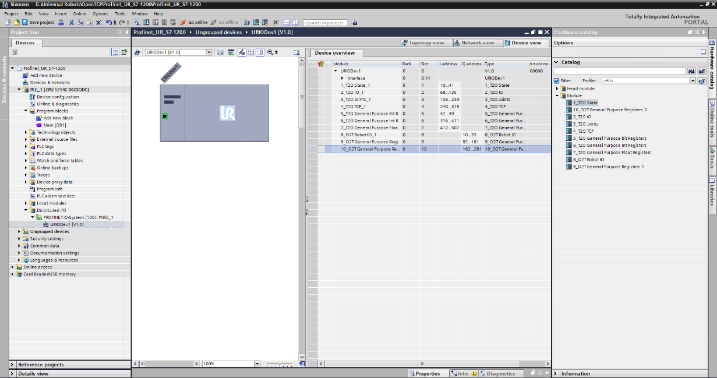Image resolution: width=717 pixels, height=378 pixels.
Task: Select 3_T2O Joints in the catalog
Action: click(585, 124)
